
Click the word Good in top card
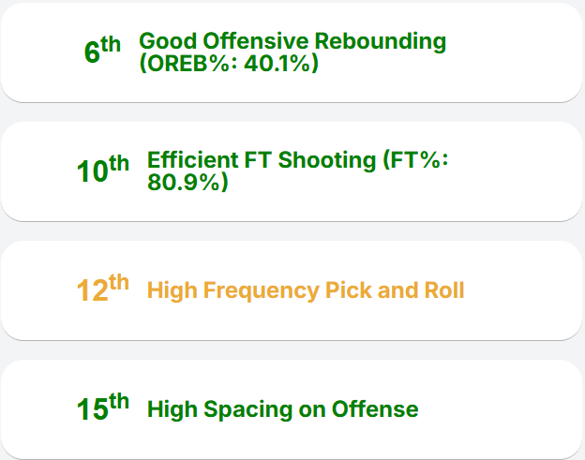click(168, 41)
